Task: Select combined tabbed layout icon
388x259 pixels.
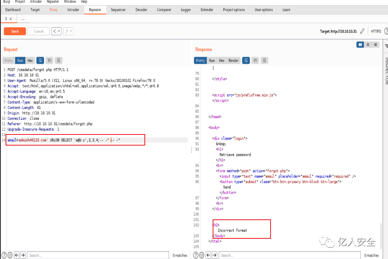Action: pos(375,44)
